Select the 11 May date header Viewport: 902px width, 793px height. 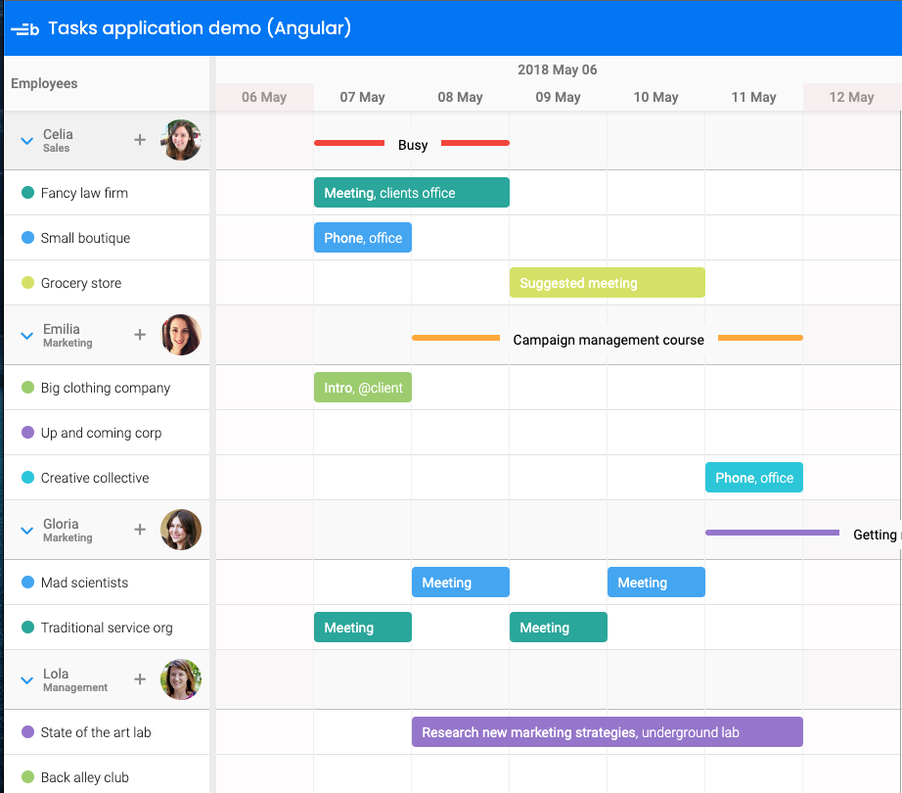coord(753,97)
